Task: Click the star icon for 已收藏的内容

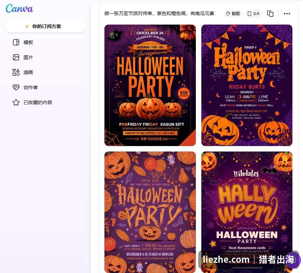Action: (16, 102)
